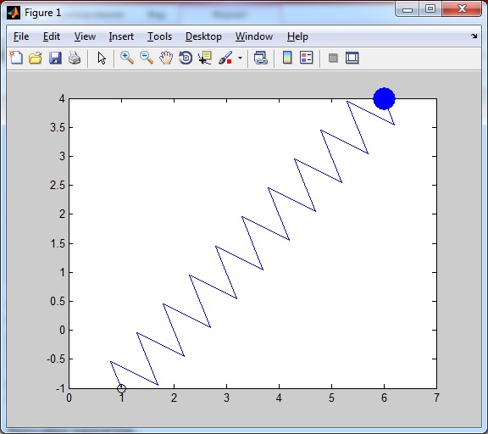Select the Pan hand tool

point(166,58)
